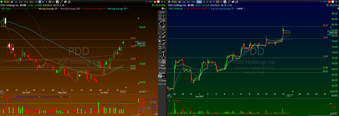Click the green plus icon on right chart

(169, 2)
